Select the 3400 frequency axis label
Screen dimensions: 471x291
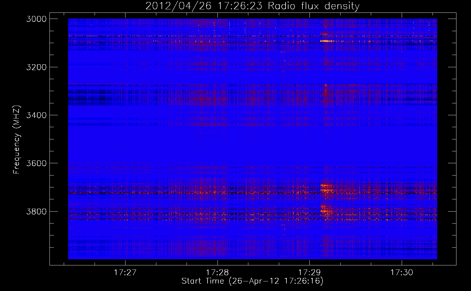pyautogui.click(x=36, y=115)
